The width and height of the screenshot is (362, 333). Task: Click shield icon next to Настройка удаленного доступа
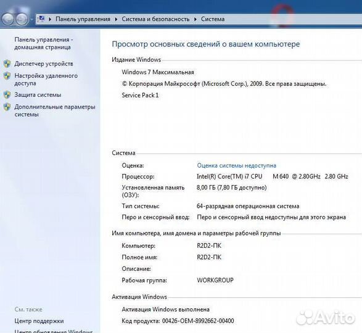pos(7,76)
